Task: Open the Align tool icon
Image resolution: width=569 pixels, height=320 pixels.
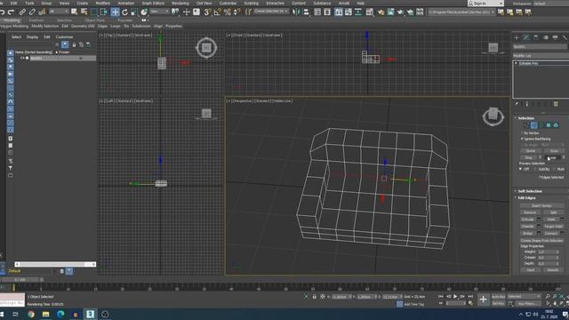Action: (x=306, y=12)
